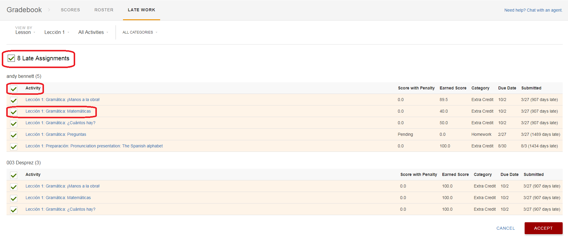Click the 2/27 due date cell
Image resolution: width=568 pixels, height=238 pixels.
pyautogui.click(x=502, y=134)
